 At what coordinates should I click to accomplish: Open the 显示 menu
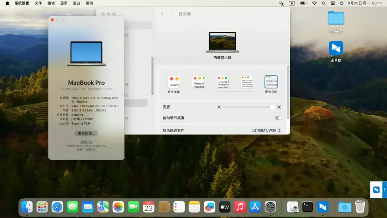pos(64,3)
